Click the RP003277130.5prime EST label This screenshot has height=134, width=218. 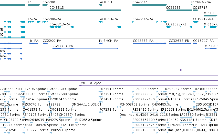(x=149, y=99)
